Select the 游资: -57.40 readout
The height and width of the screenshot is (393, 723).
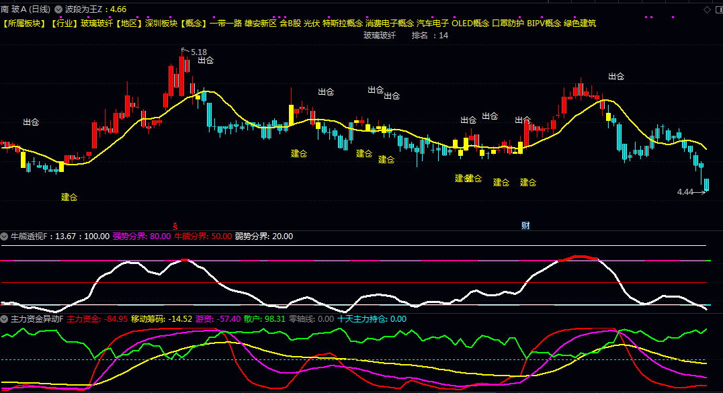pyautogui.click(x=218, y=318)
